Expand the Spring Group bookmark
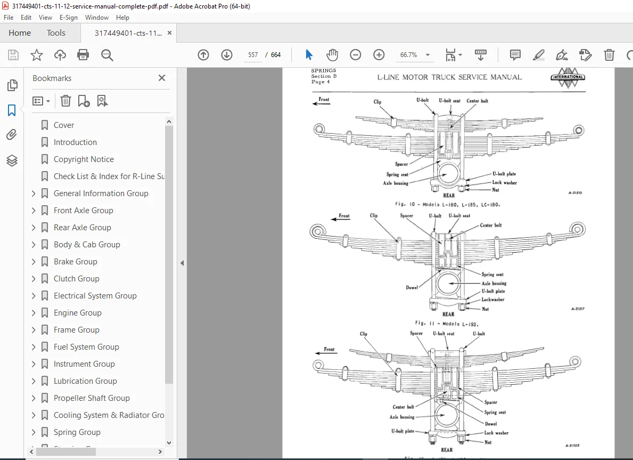Image resolution: width=633 pixels, height=460 pixels. pyautogui.click(x=34, y=432)
